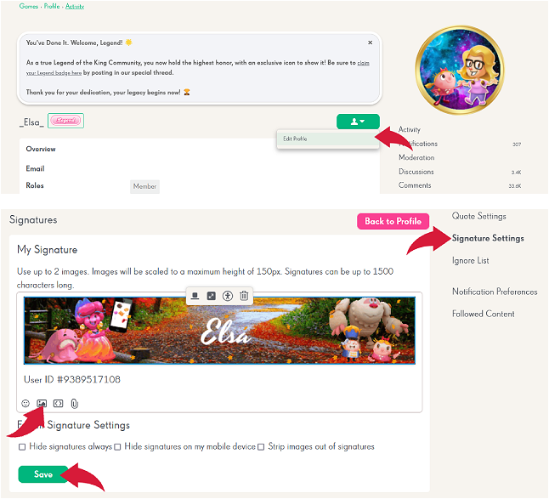Click the Elsa signature banner image

(219, 331)
